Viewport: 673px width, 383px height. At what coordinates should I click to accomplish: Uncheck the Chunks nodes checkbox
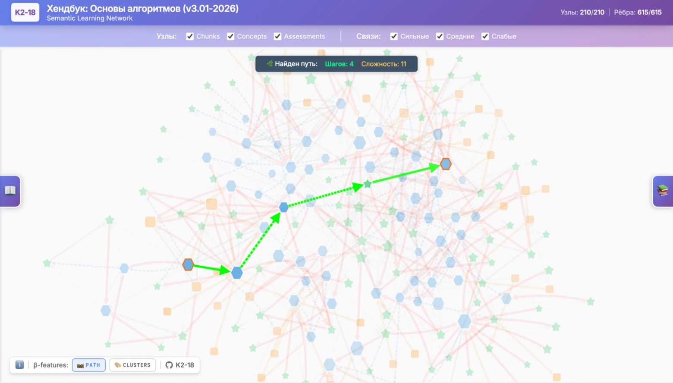(x=190, y=36)
